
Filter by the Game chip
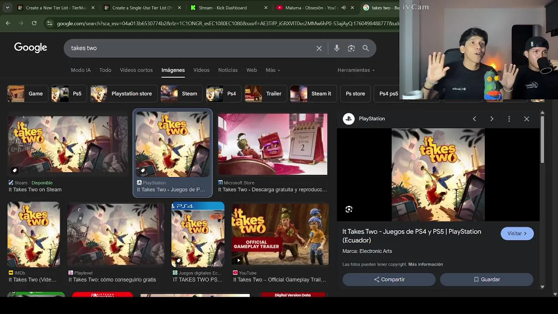[x=27, y=93]
